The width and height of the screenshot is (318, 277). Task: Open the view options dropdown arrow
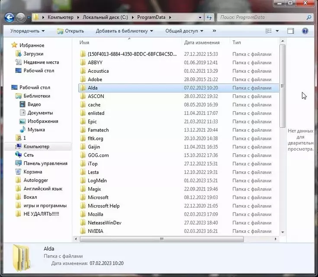277,31
